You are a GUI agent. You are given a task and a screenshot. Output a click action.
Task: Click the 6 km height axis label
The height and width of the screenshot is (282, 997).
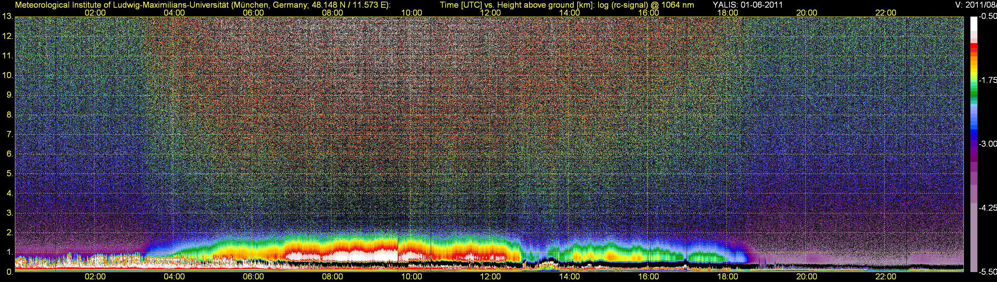click(x=10, y=154)
